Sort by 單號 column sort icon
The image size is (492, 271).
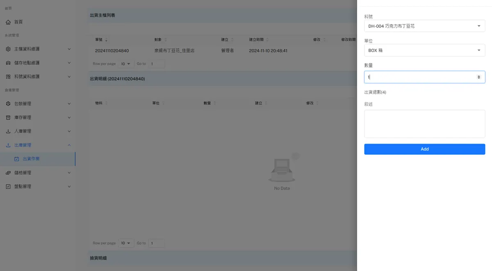point(107,40)
